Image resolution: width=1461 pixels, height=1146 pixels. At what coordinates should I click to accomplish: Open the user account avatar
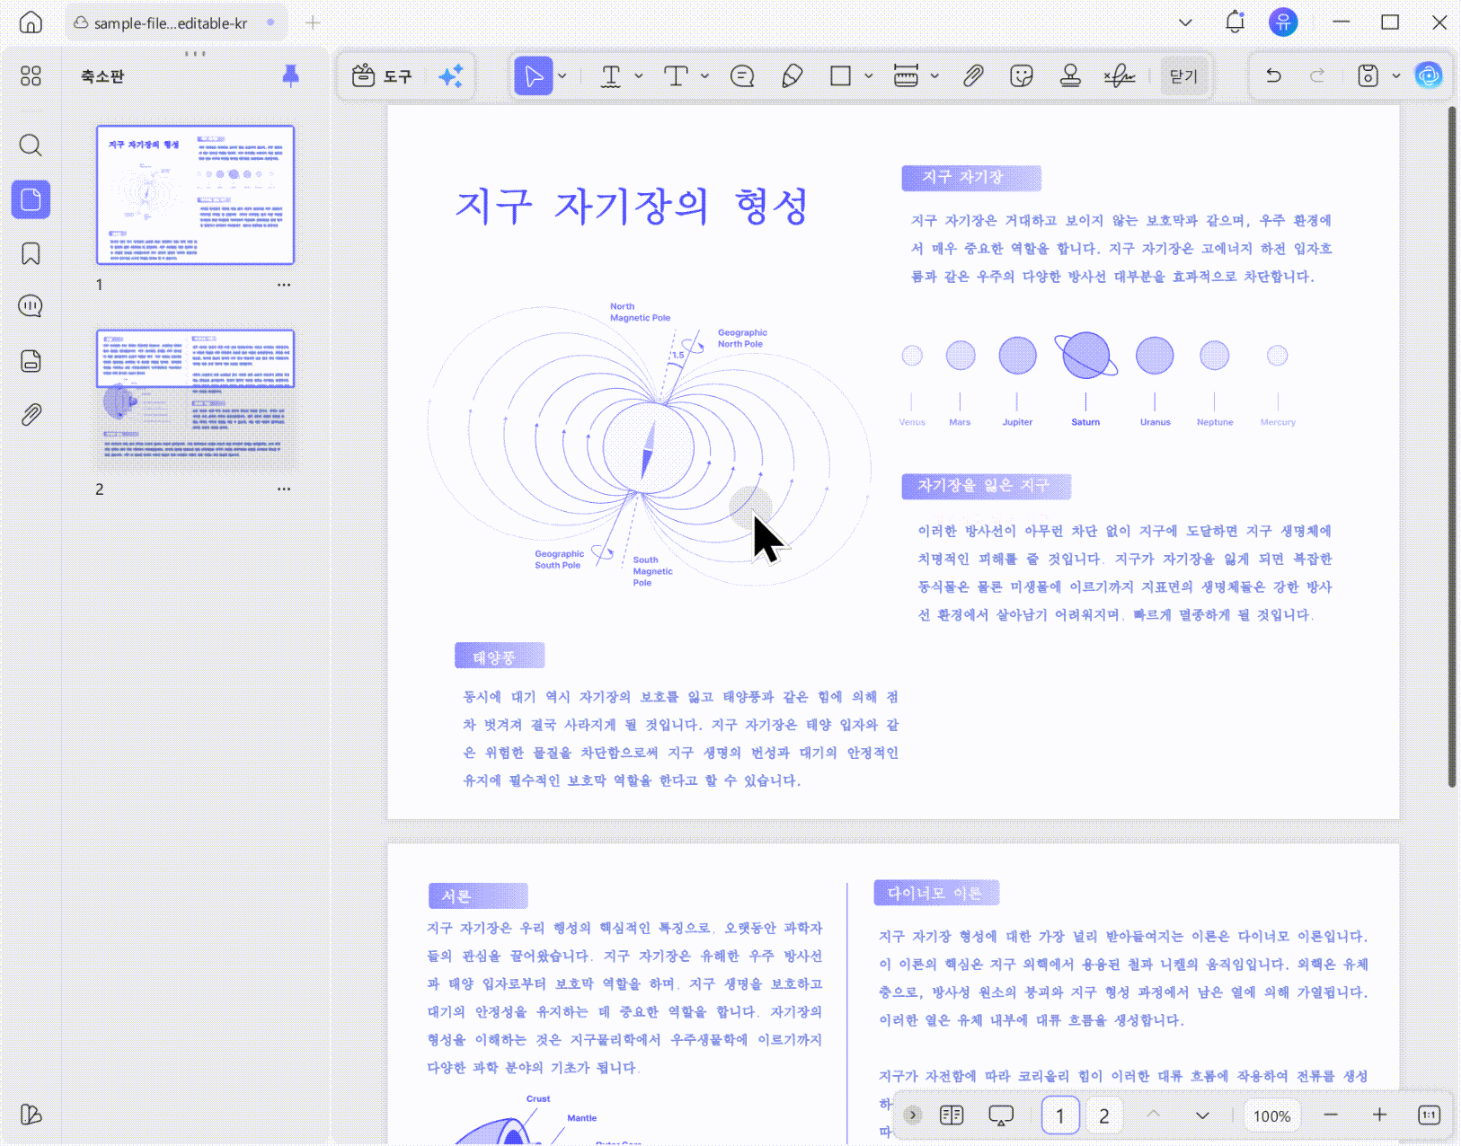(x=1283, y=22)
